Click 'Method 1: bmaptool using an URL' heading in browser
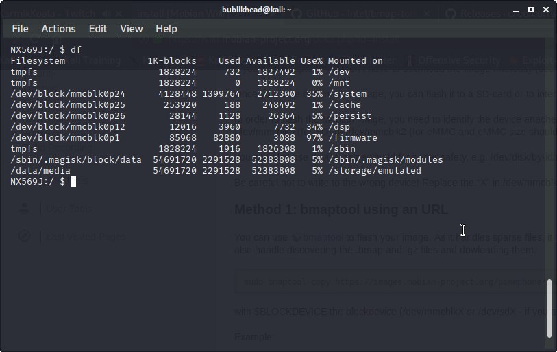 click(x=341, y=210)
